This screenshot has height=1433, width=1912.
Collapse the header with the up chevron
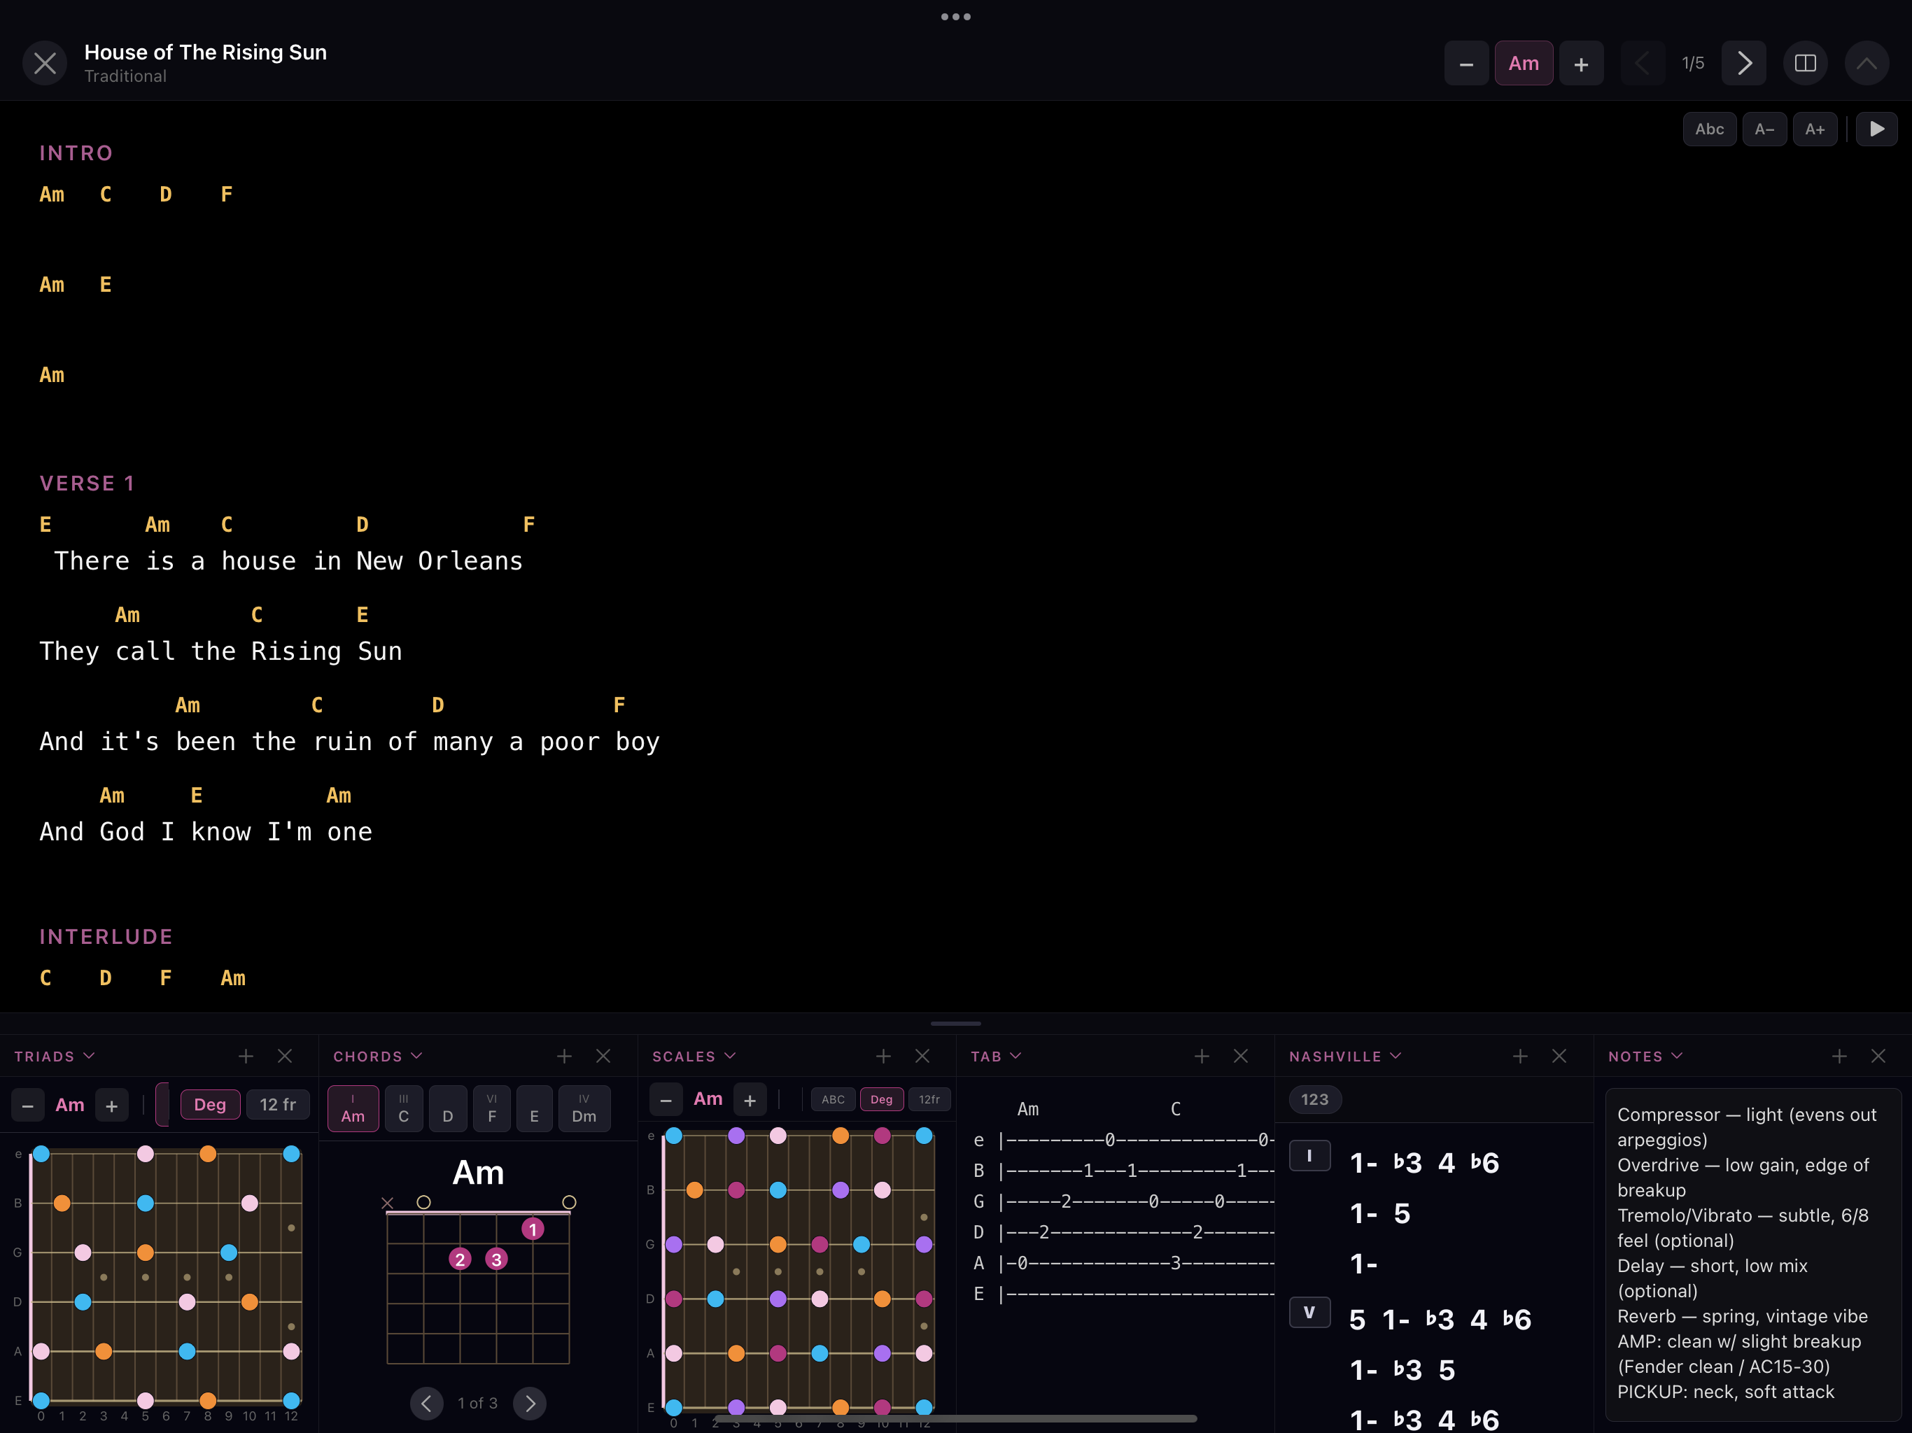pos(1867,63)
